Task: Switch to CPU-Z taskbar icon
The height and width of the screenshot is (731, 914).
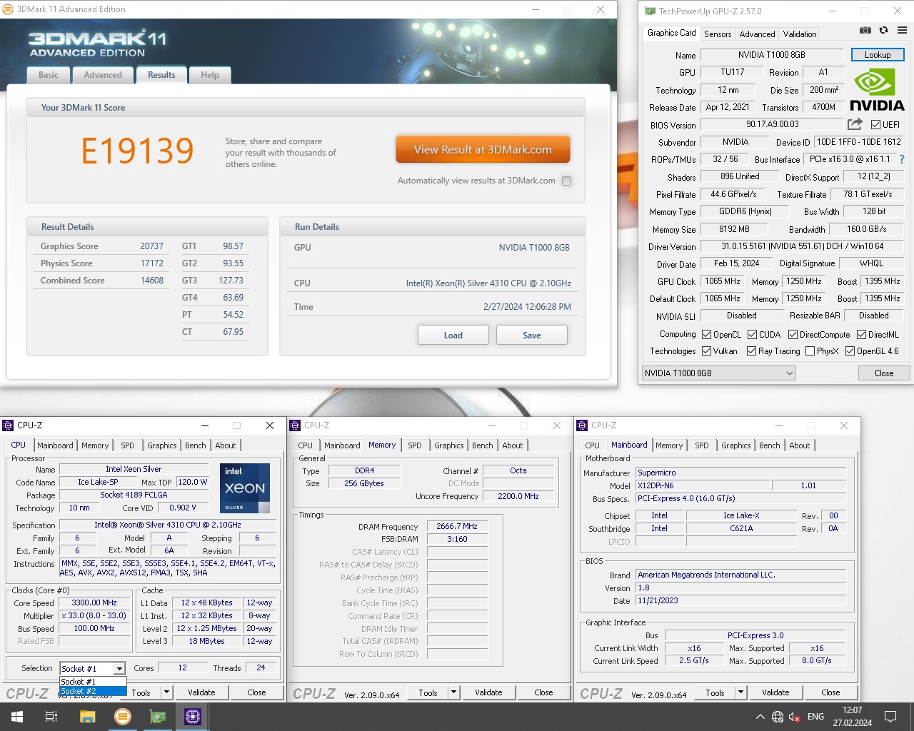Action: point(193,717)
